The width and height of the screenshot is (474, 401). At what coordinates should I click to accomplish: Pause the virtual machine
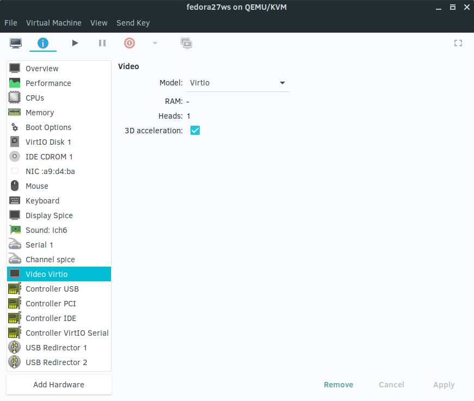click(102, 43)
